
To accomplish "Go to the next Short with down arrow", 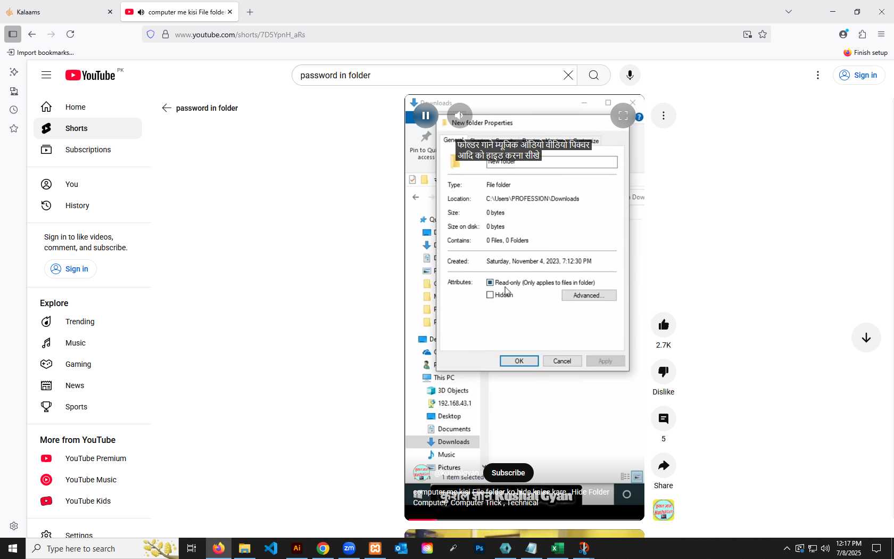I will [866, 338].
